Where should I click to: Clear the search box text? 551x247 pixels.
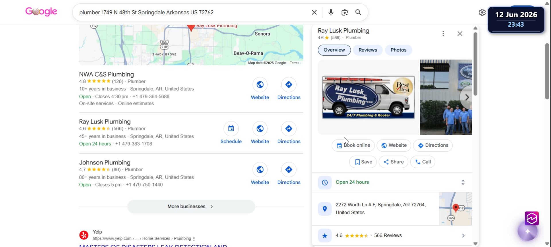(314, 12)
